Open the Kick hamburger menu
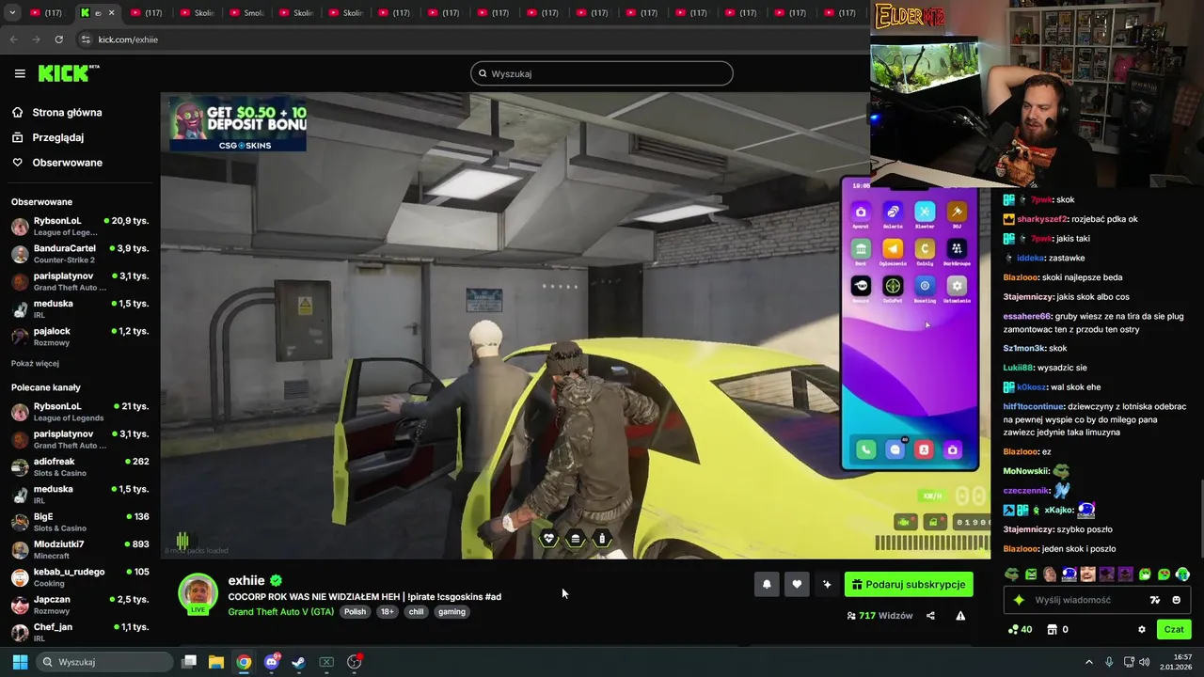This screenshot has width=1204, height=677. pyautogui.click(x=20, y=73)
